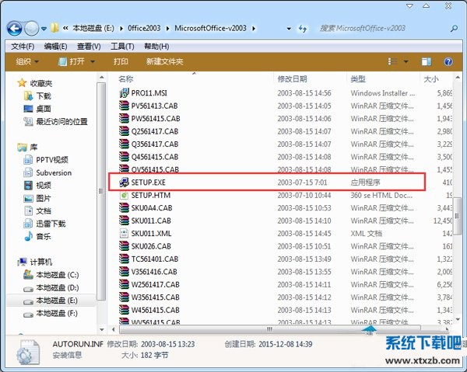Click the 打印 toolbar button
Viewport: 467px width, 372px height.
click(x=121, y=61)
